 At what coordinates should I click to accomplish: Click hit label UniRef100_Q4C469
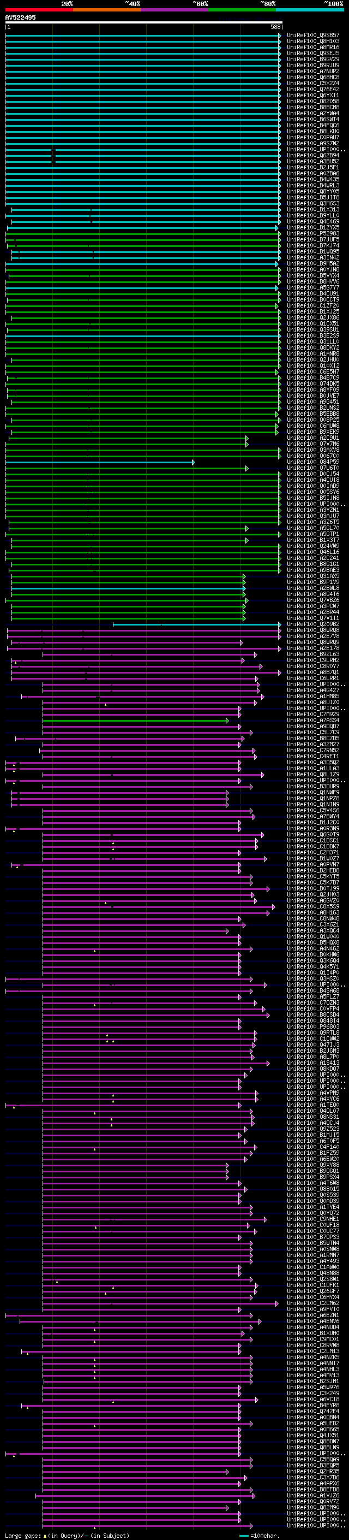313,221
